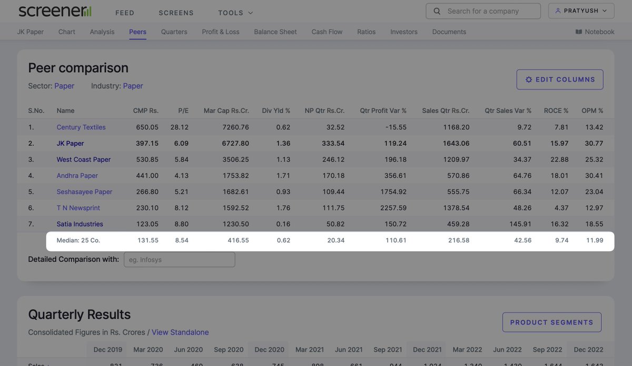Click the ROCE % column header
Image resolution: width=632 pixels, height=366 pixels.
(x=556, y=111)
